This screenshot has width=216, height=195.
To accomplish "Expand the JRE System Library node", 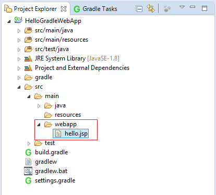I will (19, 59).
